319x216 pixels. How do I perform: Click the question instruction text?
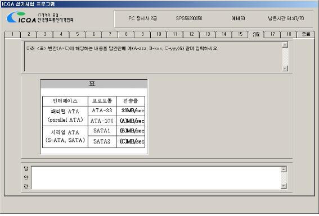click(x=122, y=48)
